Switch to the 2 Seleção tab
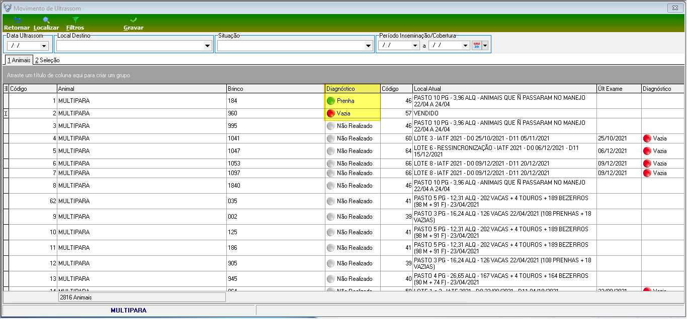The width and height of the screenshot is (687, 319). pyautogui.click(x=47, y=60)
